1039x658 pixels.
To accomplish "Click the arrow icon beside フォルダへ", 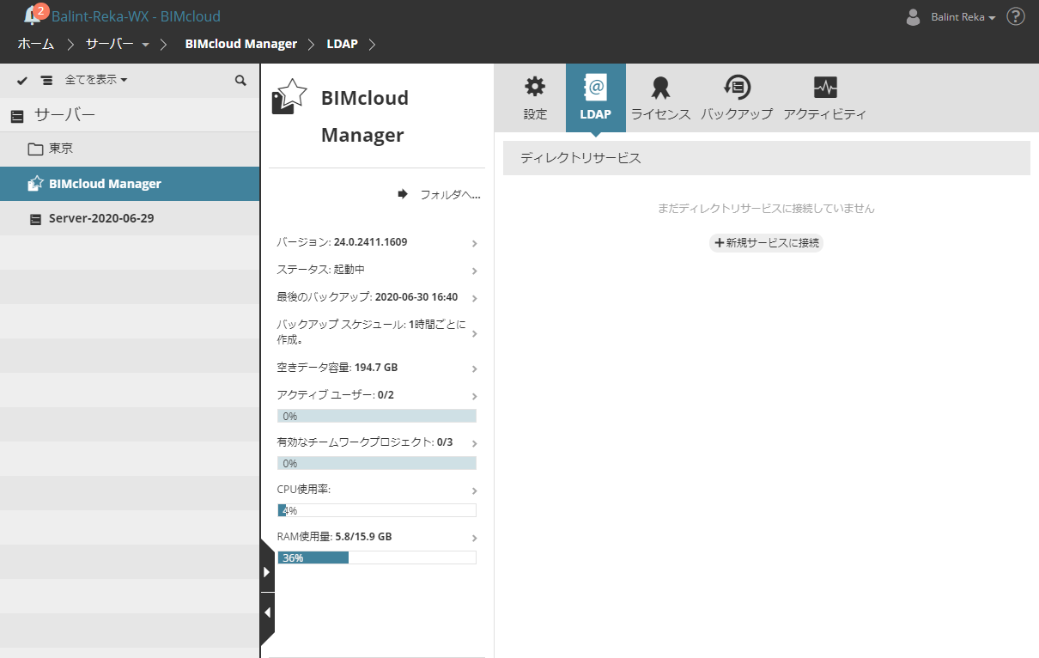I will click(x=403, y=194).
